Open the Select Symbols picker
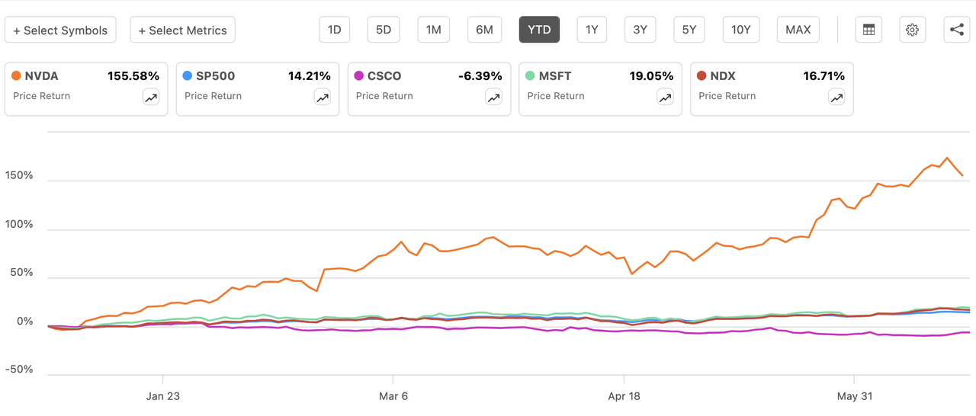Image resolution: width=976 pixels, height=416 pixels. [x=61, y=30]
